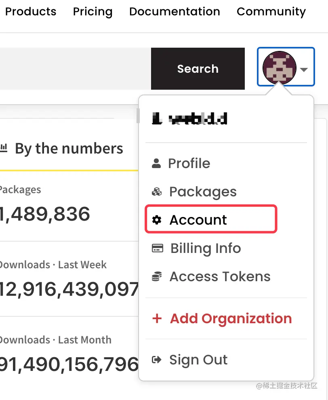Select the Sign Out text entry
Image resolution: width=328 pixels, height=400 pixels.
click(198, 360)
